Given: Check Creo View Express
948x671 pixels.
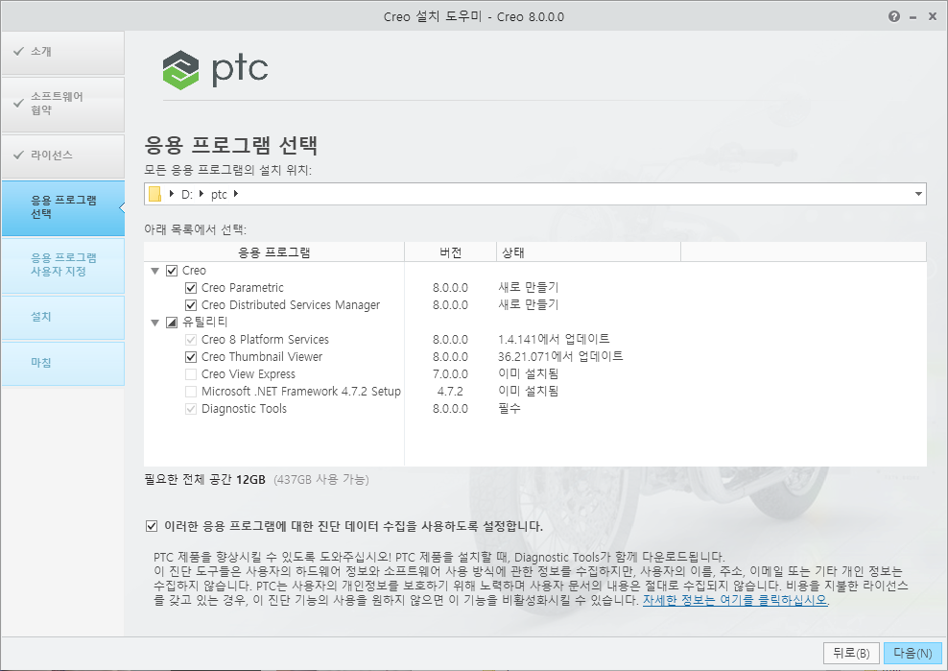Looking at the screenshot, I should pyautogui.click(x=191, y=374).
